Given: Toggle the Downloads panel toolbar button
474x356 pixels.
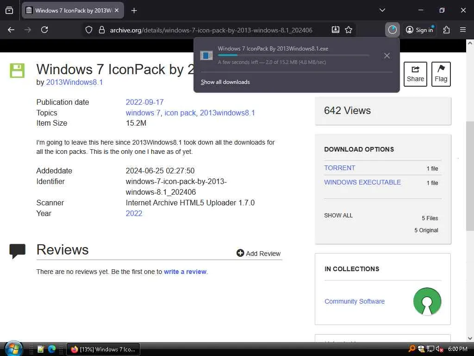Looking at the screenshot, I should point(393,30).
